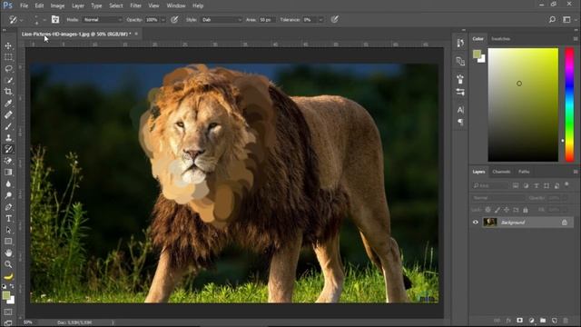Screen dimensions: 581x327
Task: Select the Art History Brush tool
Action: [8, 149]
